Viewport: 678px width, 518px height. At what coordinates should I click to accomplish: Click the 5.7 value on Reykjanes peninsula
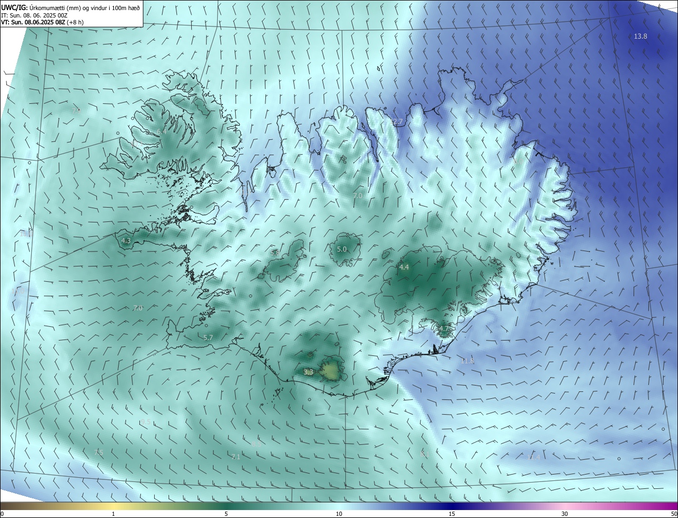208,337
